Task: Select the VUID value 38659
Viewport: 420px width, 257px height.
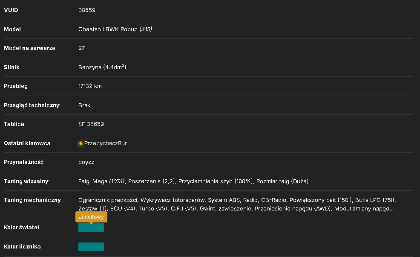Action: [87, 10]
